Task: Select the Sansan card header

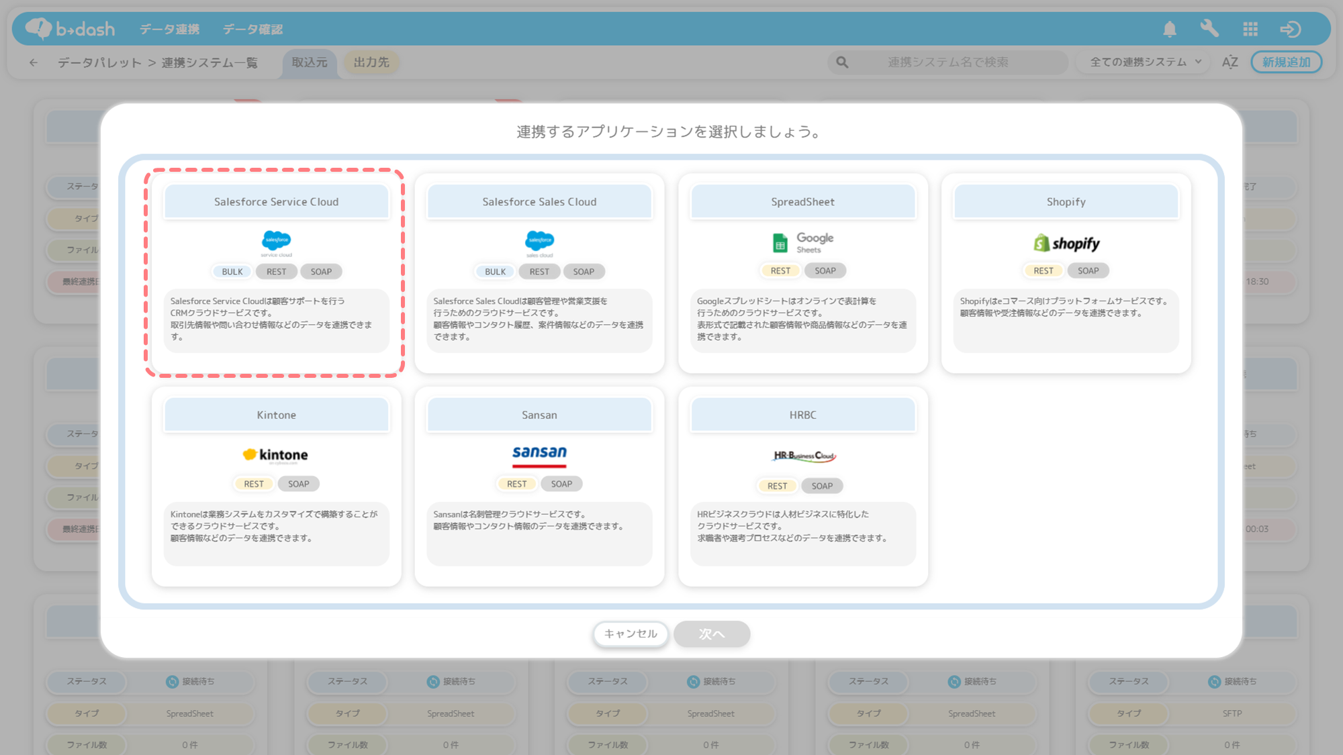Action: click(x=539, y=415)
